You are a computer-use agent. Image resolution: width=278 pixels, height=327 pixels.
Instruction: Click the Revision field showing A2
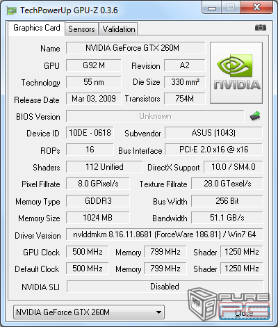pos(185,65)
